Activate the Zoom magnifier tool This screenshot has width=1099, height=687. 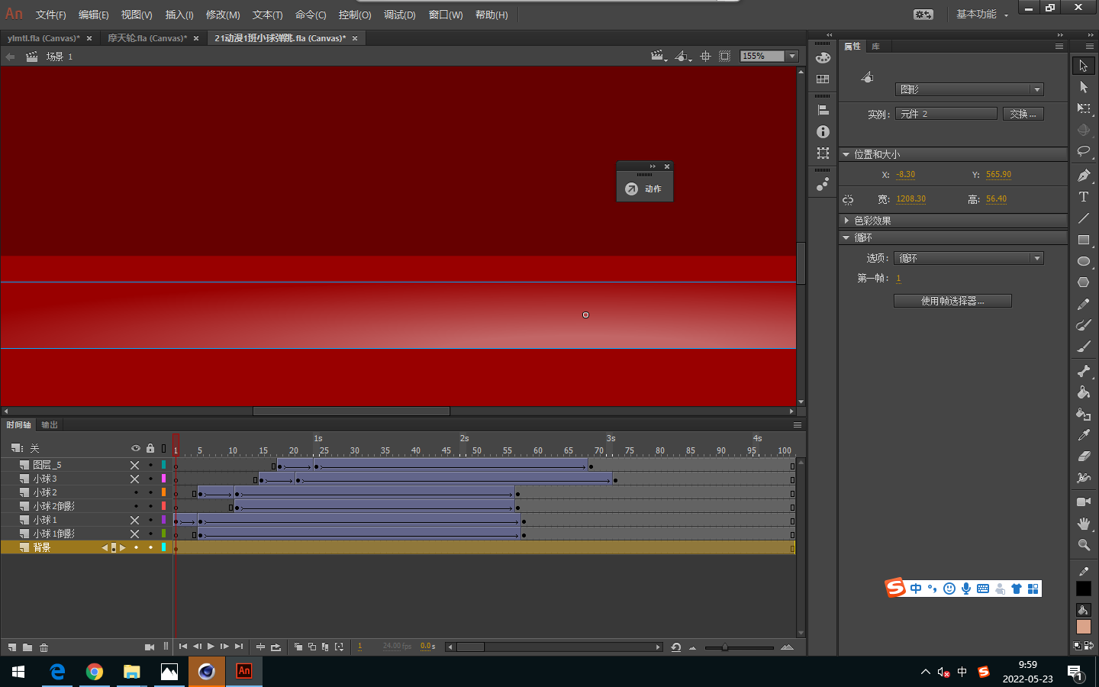pyautogui.click(x=1083, y=545)
